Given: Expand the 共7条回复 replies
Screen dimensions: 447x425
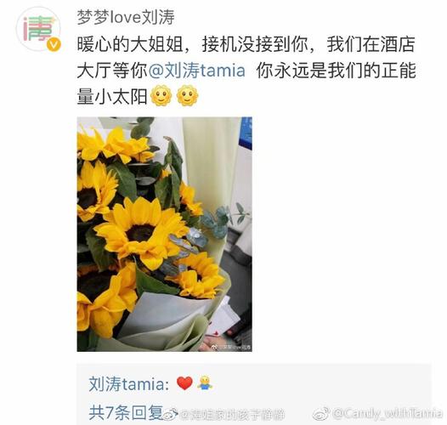Looking at the screenshot, I should 126,412.
